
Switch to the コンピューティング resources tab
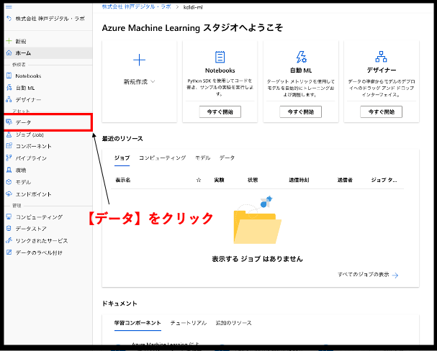pos(163,158)
